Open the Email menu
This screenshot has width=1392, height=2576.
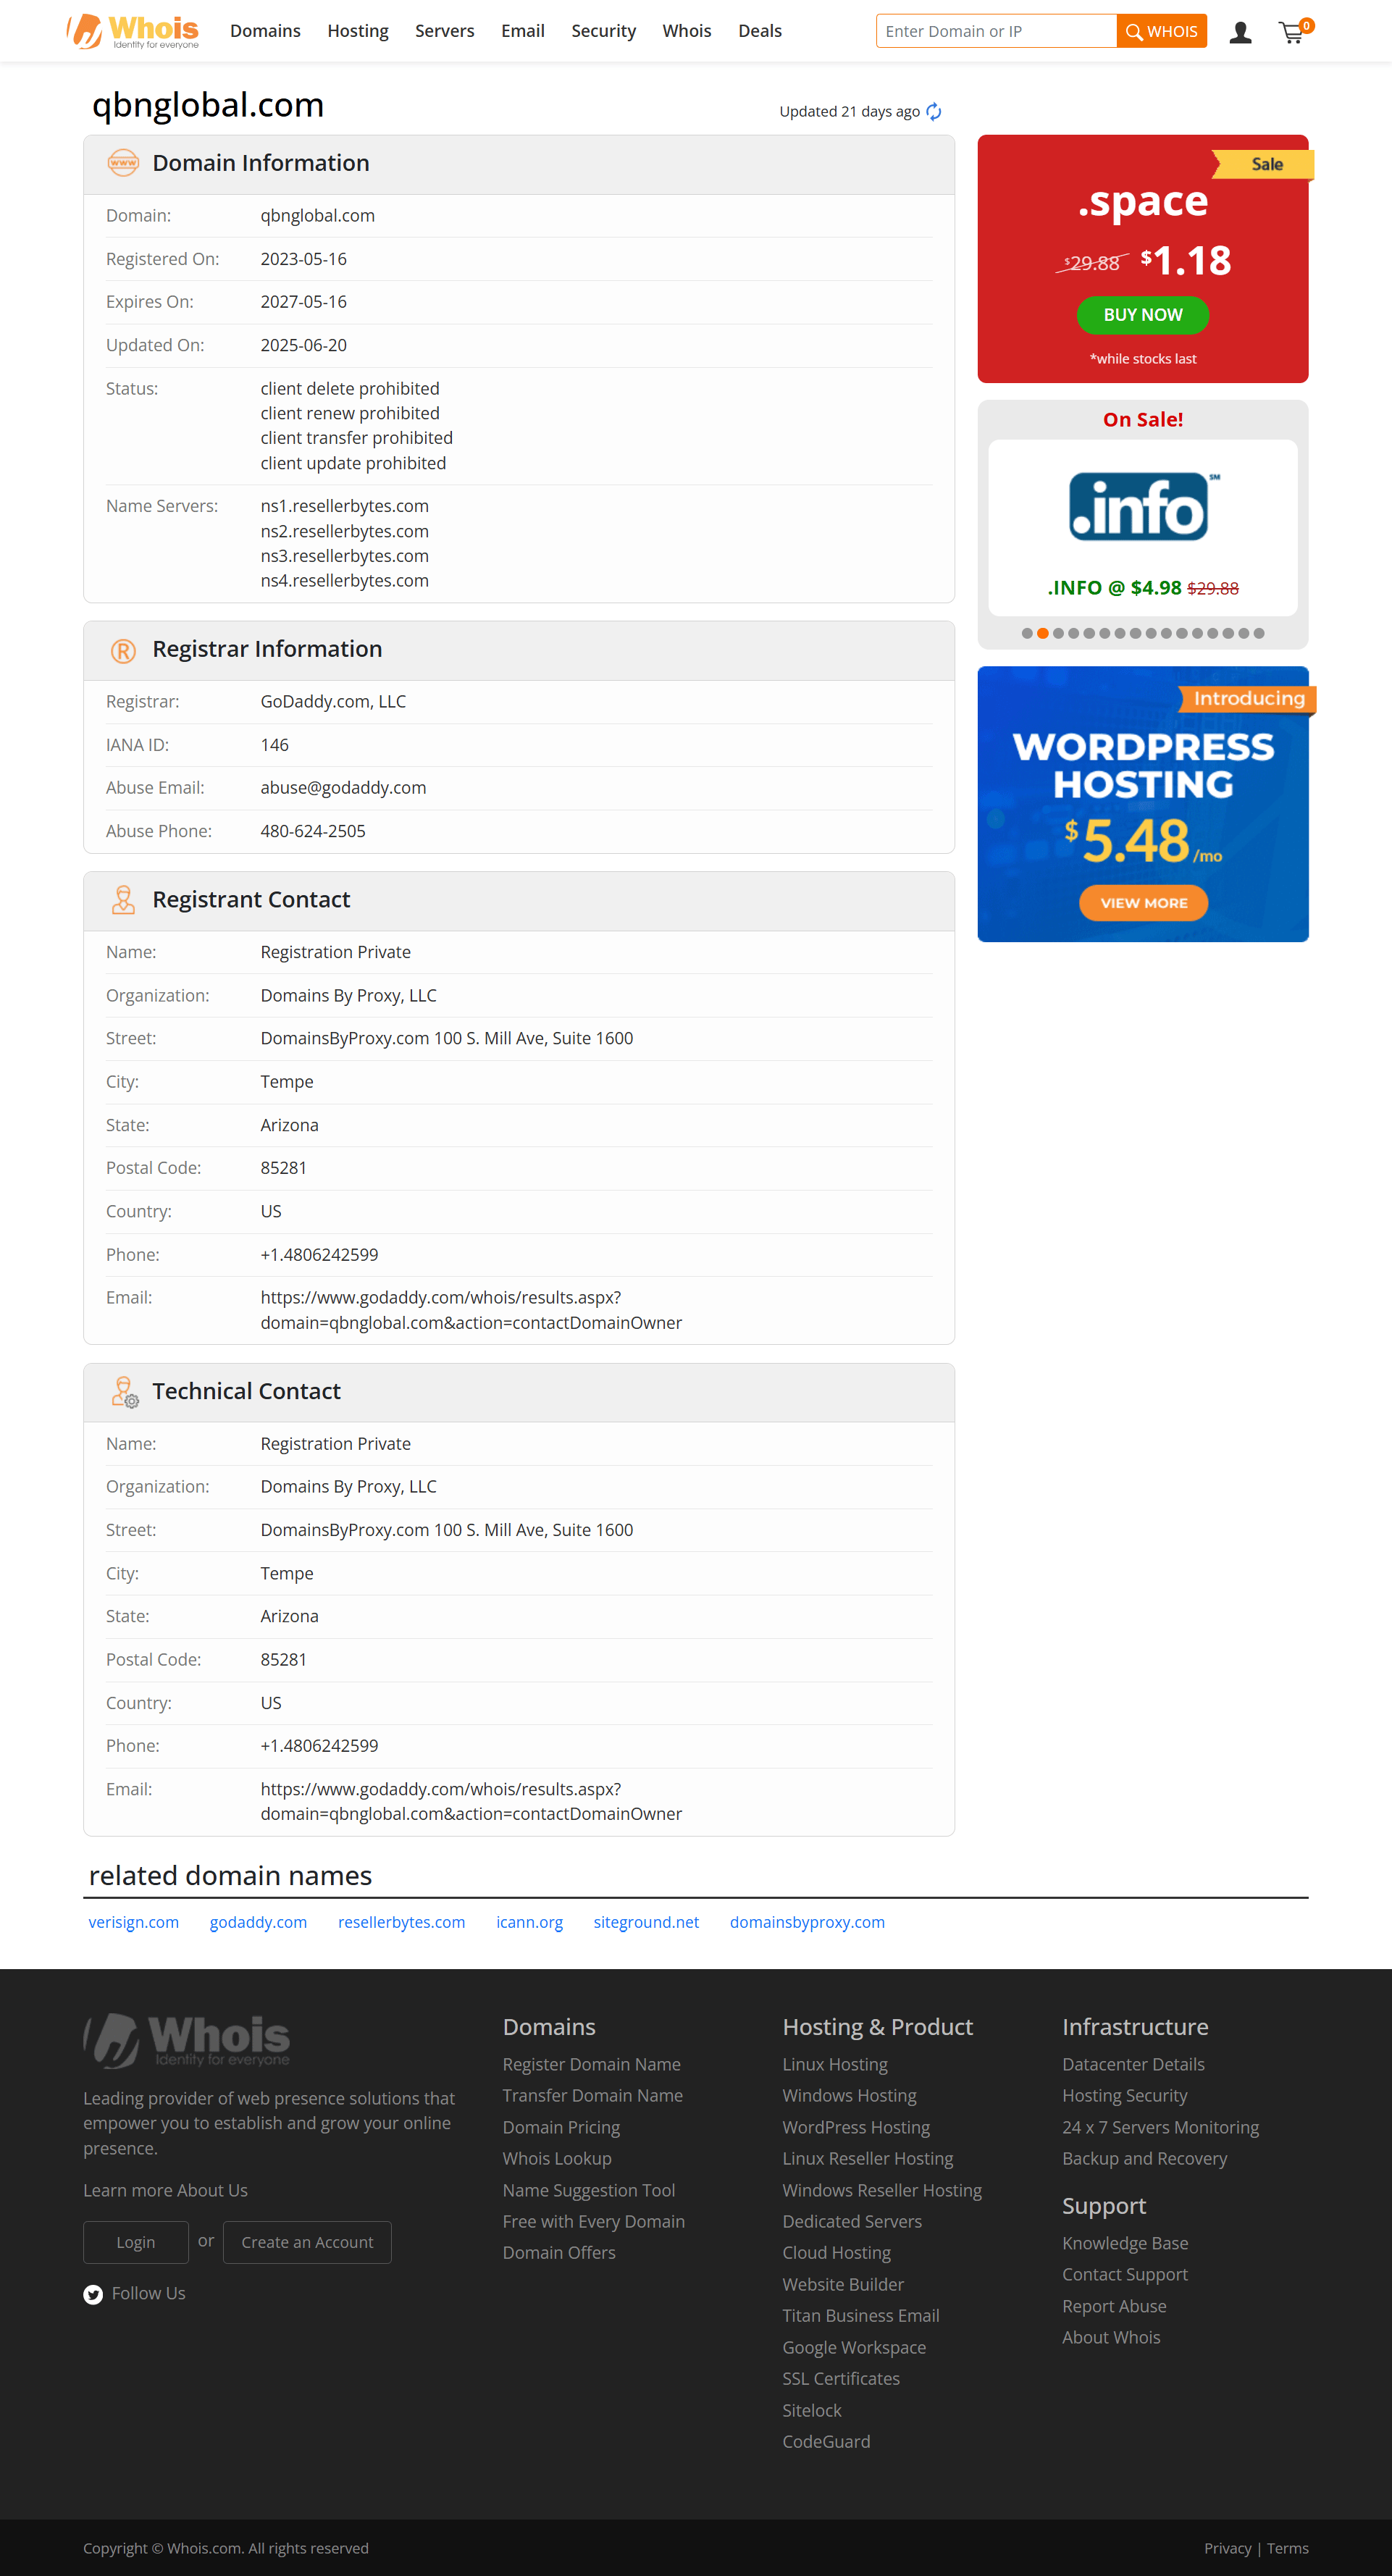(x=523, y=31)
